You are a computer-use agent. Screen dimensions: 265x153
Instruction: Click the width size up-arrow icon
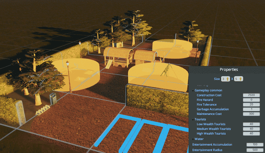pyautogui.click(x=228, y=79)
